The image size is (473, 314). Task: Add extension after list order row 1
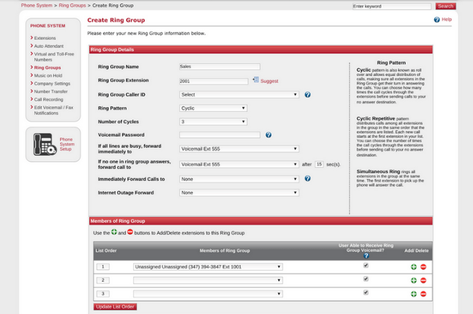[413, 267]
